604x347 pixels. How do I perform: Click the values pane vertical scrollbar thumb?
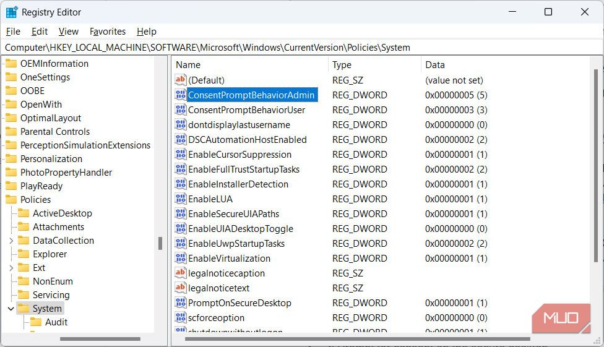click(x=596, y=166)
